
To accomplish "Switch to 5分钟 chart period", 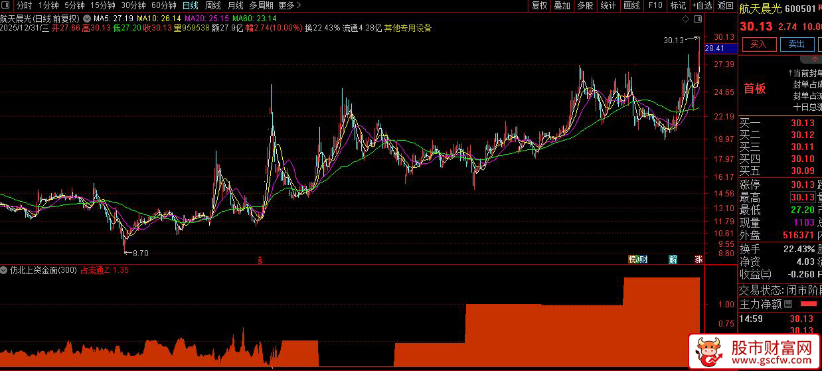I will [74, 5].
